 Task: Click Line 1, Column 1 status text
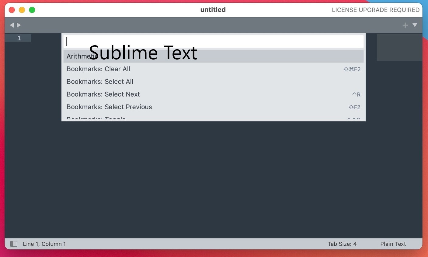click(x=44, y=244)
